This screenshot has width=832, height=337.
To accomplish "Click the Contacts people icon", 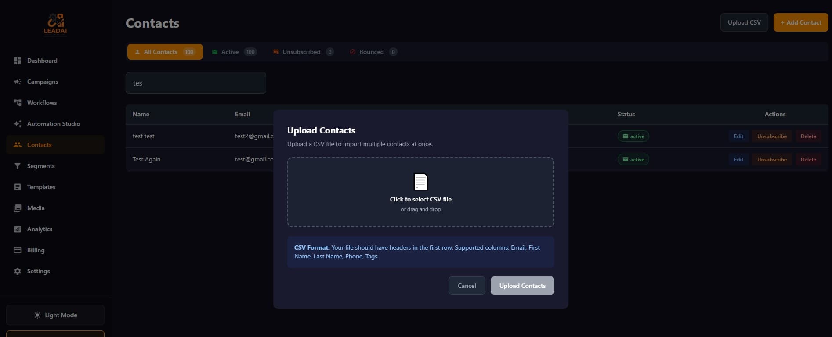I will pyautogui.click(x=18, y=145).
